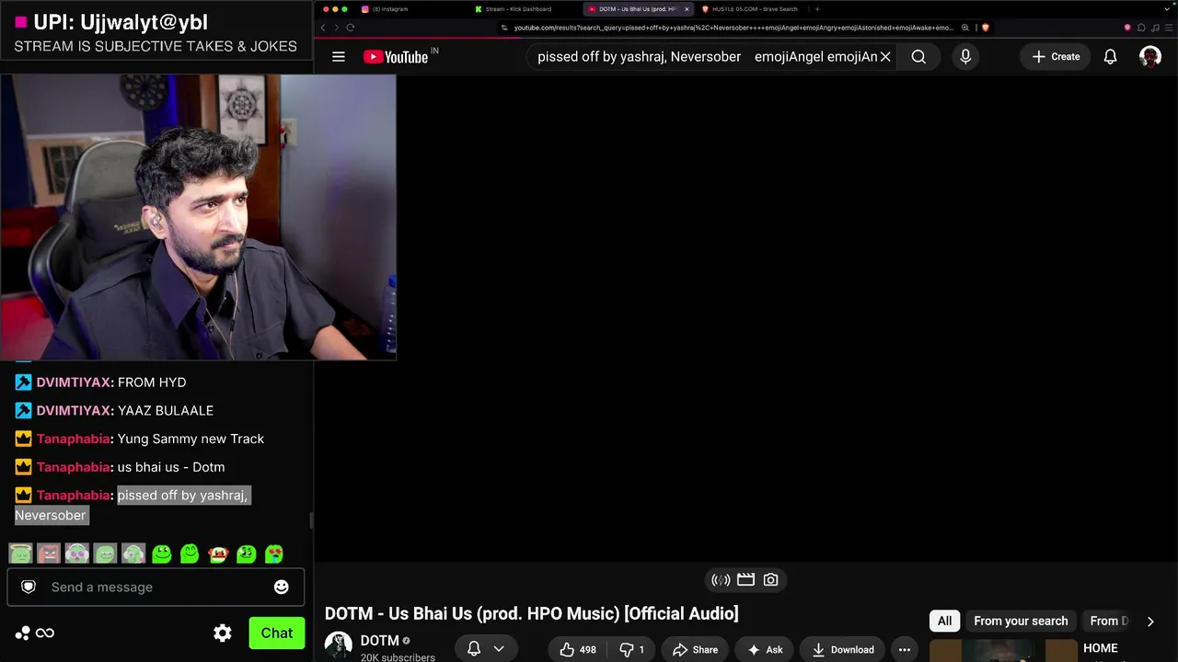1178x662 pixels.
Task: Open the DOTM channel name link
Action: tap(380, 641)
